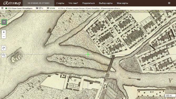Click the coordinates field 59.918040,30.273083
Image resolution: width=176 pixels, height=99 pixels.
39,3
